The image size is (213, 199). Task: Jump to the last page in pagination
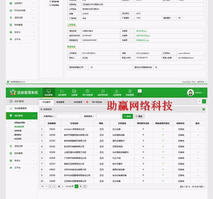point(81,186)
